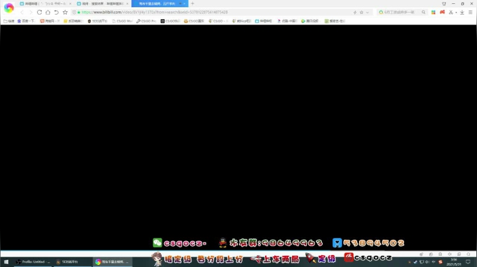Screen dimensions: 477x267
Task: Open the OBS Profile Untitled taskbar item
Action: tap(33, 262)
